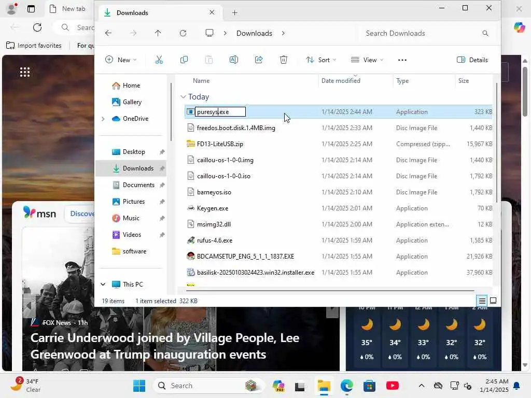Open YouTube app from the taskbar
This screenshot has width=531, height=398.
pos(392,386)
